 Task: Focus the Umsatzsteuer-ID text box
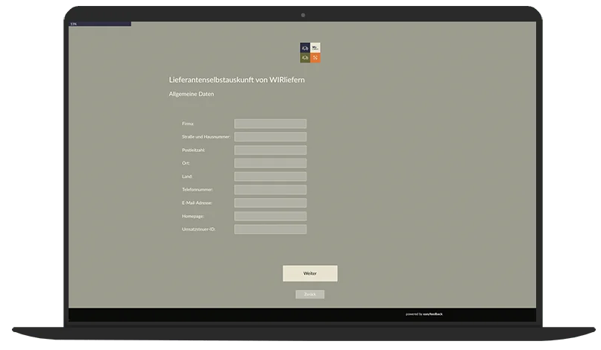point(270,229)
